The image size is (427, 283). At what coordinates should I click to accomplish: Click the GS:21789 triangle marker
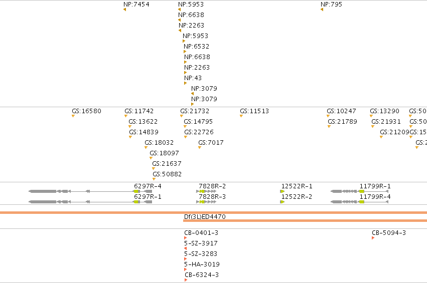click(329, 127)
